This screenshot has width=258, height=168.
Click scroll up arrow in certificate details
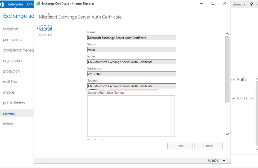click(x=227, y=34)
